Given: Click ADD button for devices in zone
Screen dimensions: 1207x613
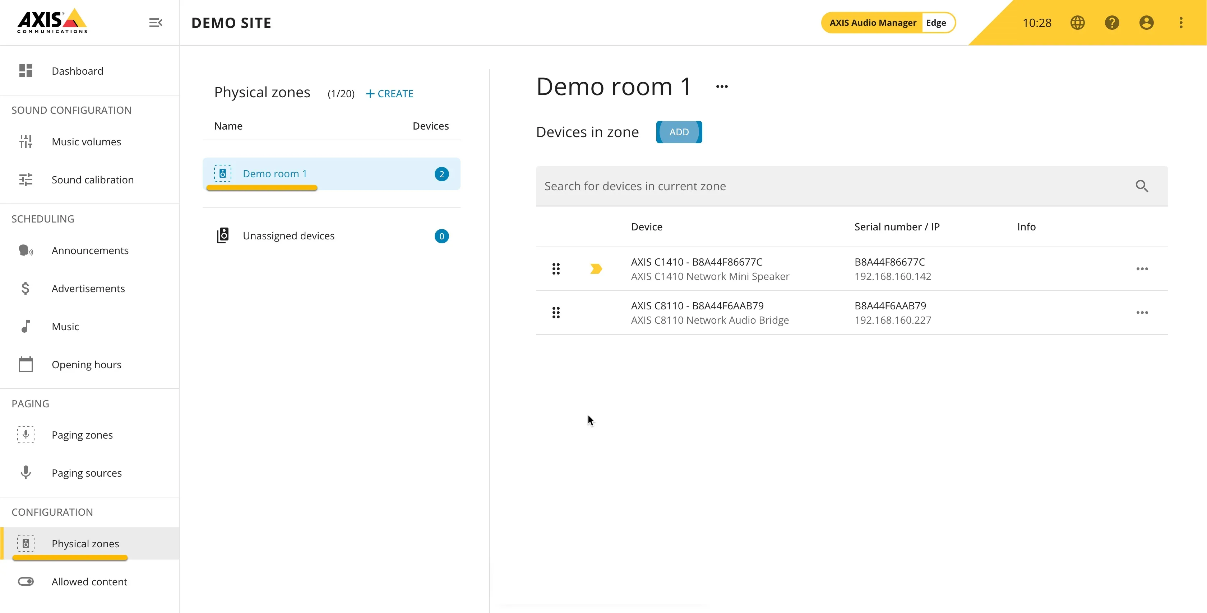Looking at the screenshot, I should click(679, 132).
